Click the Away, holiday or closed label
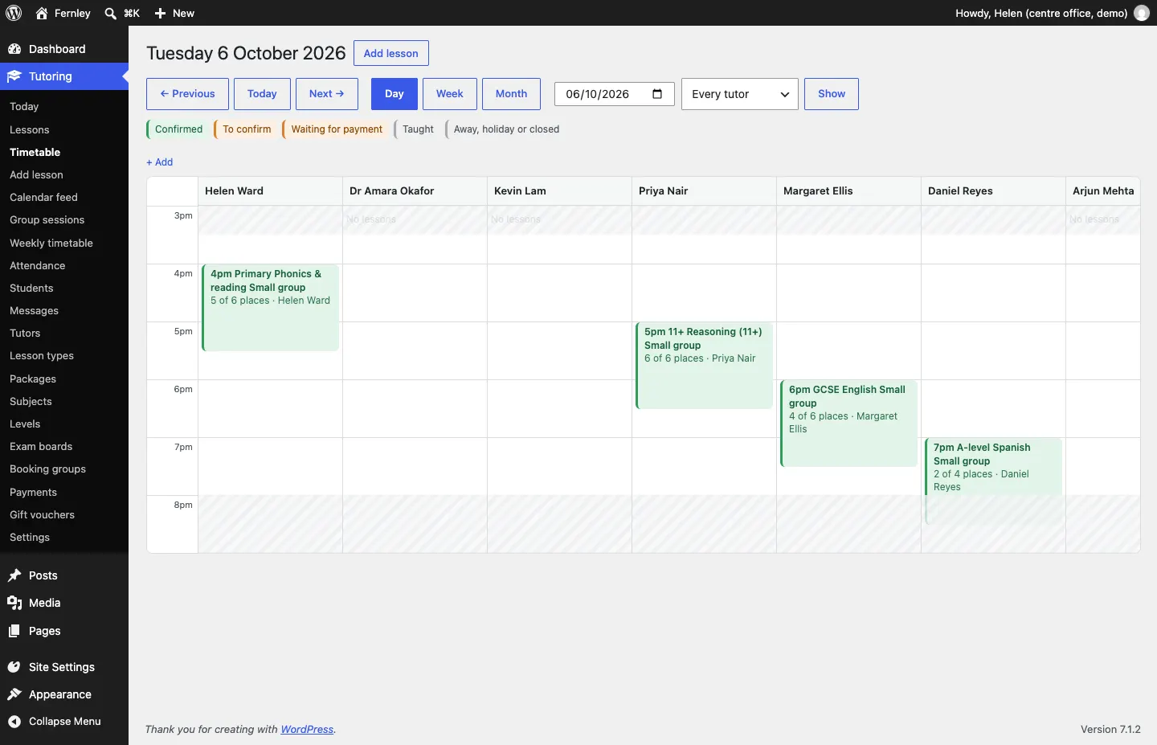Viewport: 1157px width, 745px height. tap(506, 129)
